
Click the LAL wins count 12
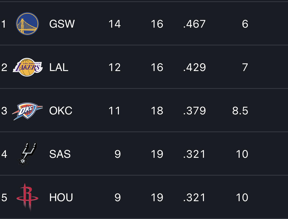(115, 67)
